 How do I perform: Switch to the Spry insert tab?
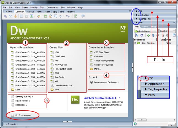pos(55,12)
